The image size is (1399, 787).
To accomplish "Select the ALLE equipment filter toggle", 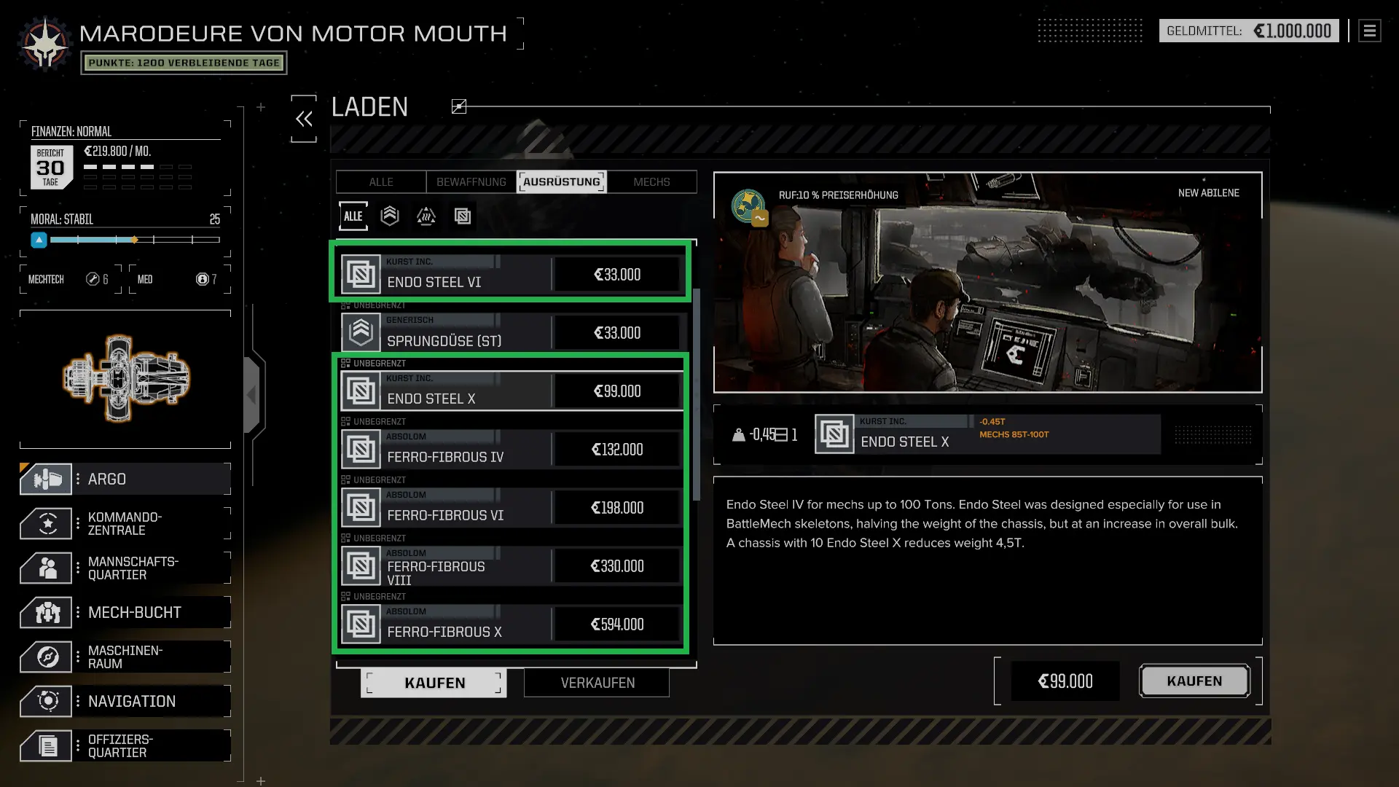I will (353, 216).
